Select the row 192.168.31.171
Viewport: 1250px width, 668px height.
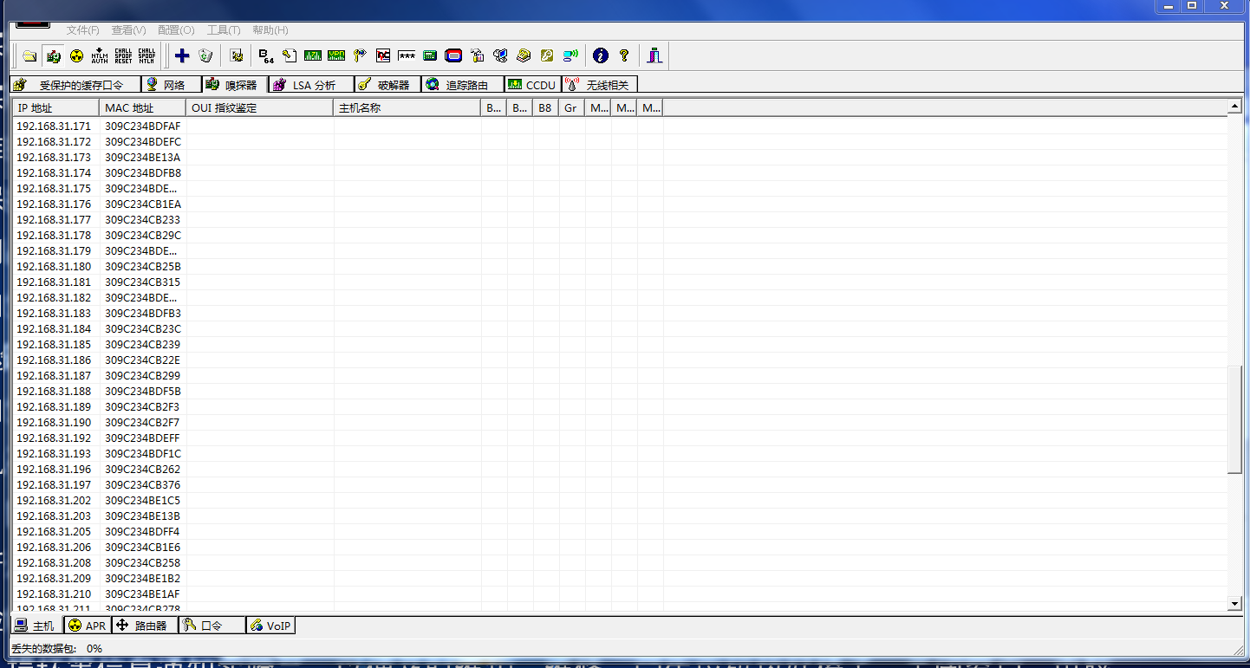click(x=620, y=126)
